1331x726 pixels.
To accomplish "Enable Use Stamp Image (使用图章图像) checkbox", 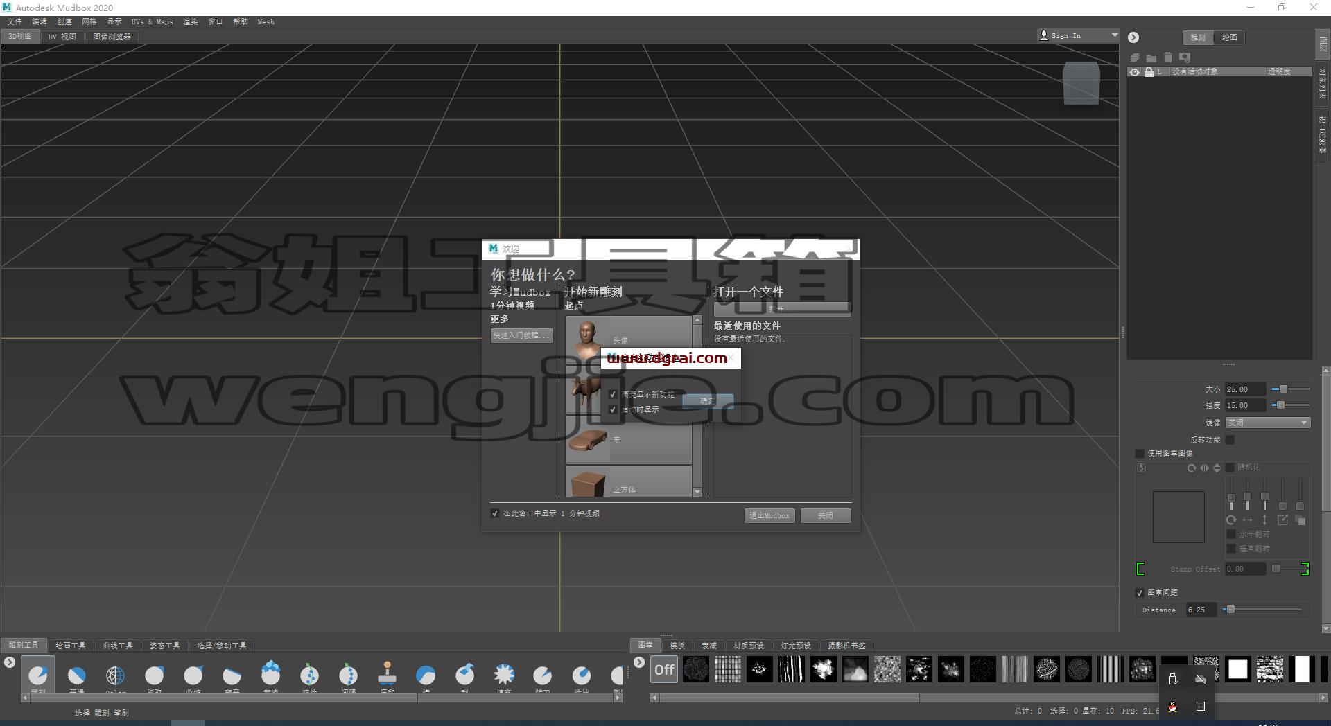I will [1140, 453].
